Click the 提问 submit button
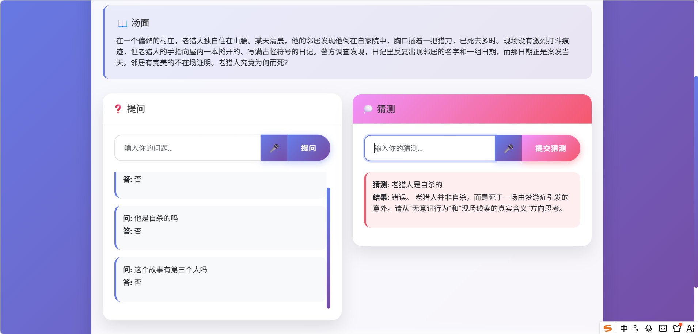The image size is (698, 334). [308, 148]
